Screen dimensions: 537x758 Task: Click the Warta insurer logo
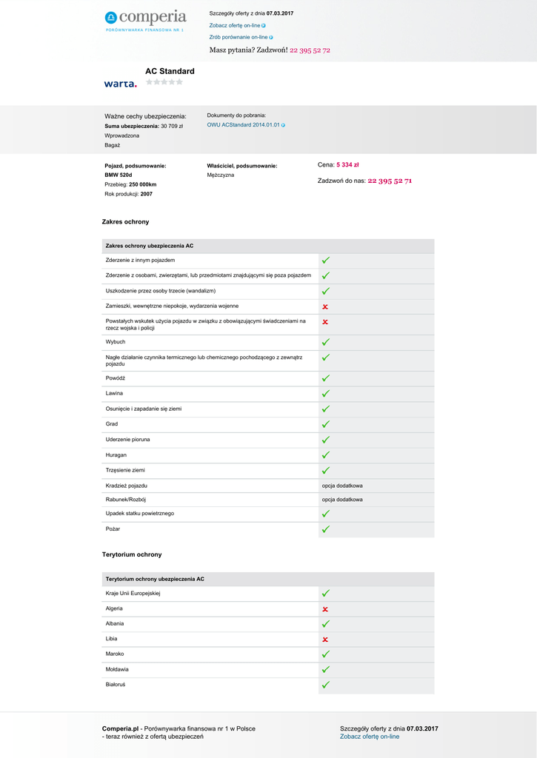[120, 84]
